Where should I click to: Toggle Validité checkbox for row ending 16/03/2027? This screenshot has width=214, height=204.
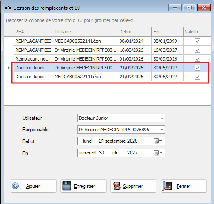click(198, 50)
